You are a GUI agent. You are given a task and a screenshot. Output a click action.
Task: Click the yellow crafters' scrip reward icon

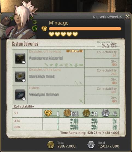pos(86,113)
